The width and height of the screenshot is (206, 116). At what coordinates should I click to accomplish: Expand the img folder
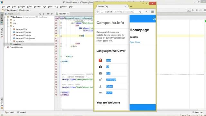click(8, 23)
